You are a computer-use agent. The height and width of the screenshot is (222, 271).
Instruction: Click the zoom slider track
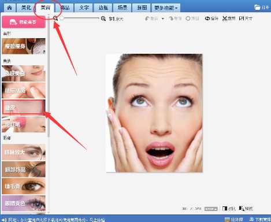click(x=80, y=18)
